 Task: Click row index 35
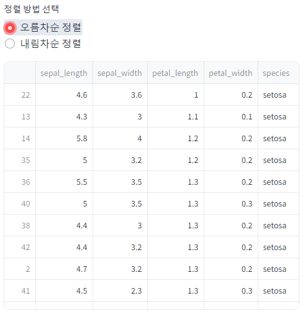coord(20,160)
